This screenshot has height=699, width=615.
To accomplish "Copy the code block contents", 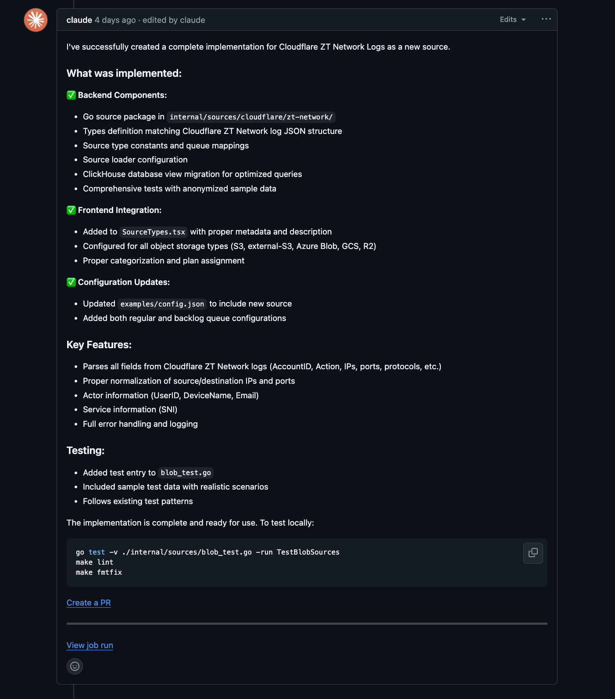I will click(x=533, y=553).
